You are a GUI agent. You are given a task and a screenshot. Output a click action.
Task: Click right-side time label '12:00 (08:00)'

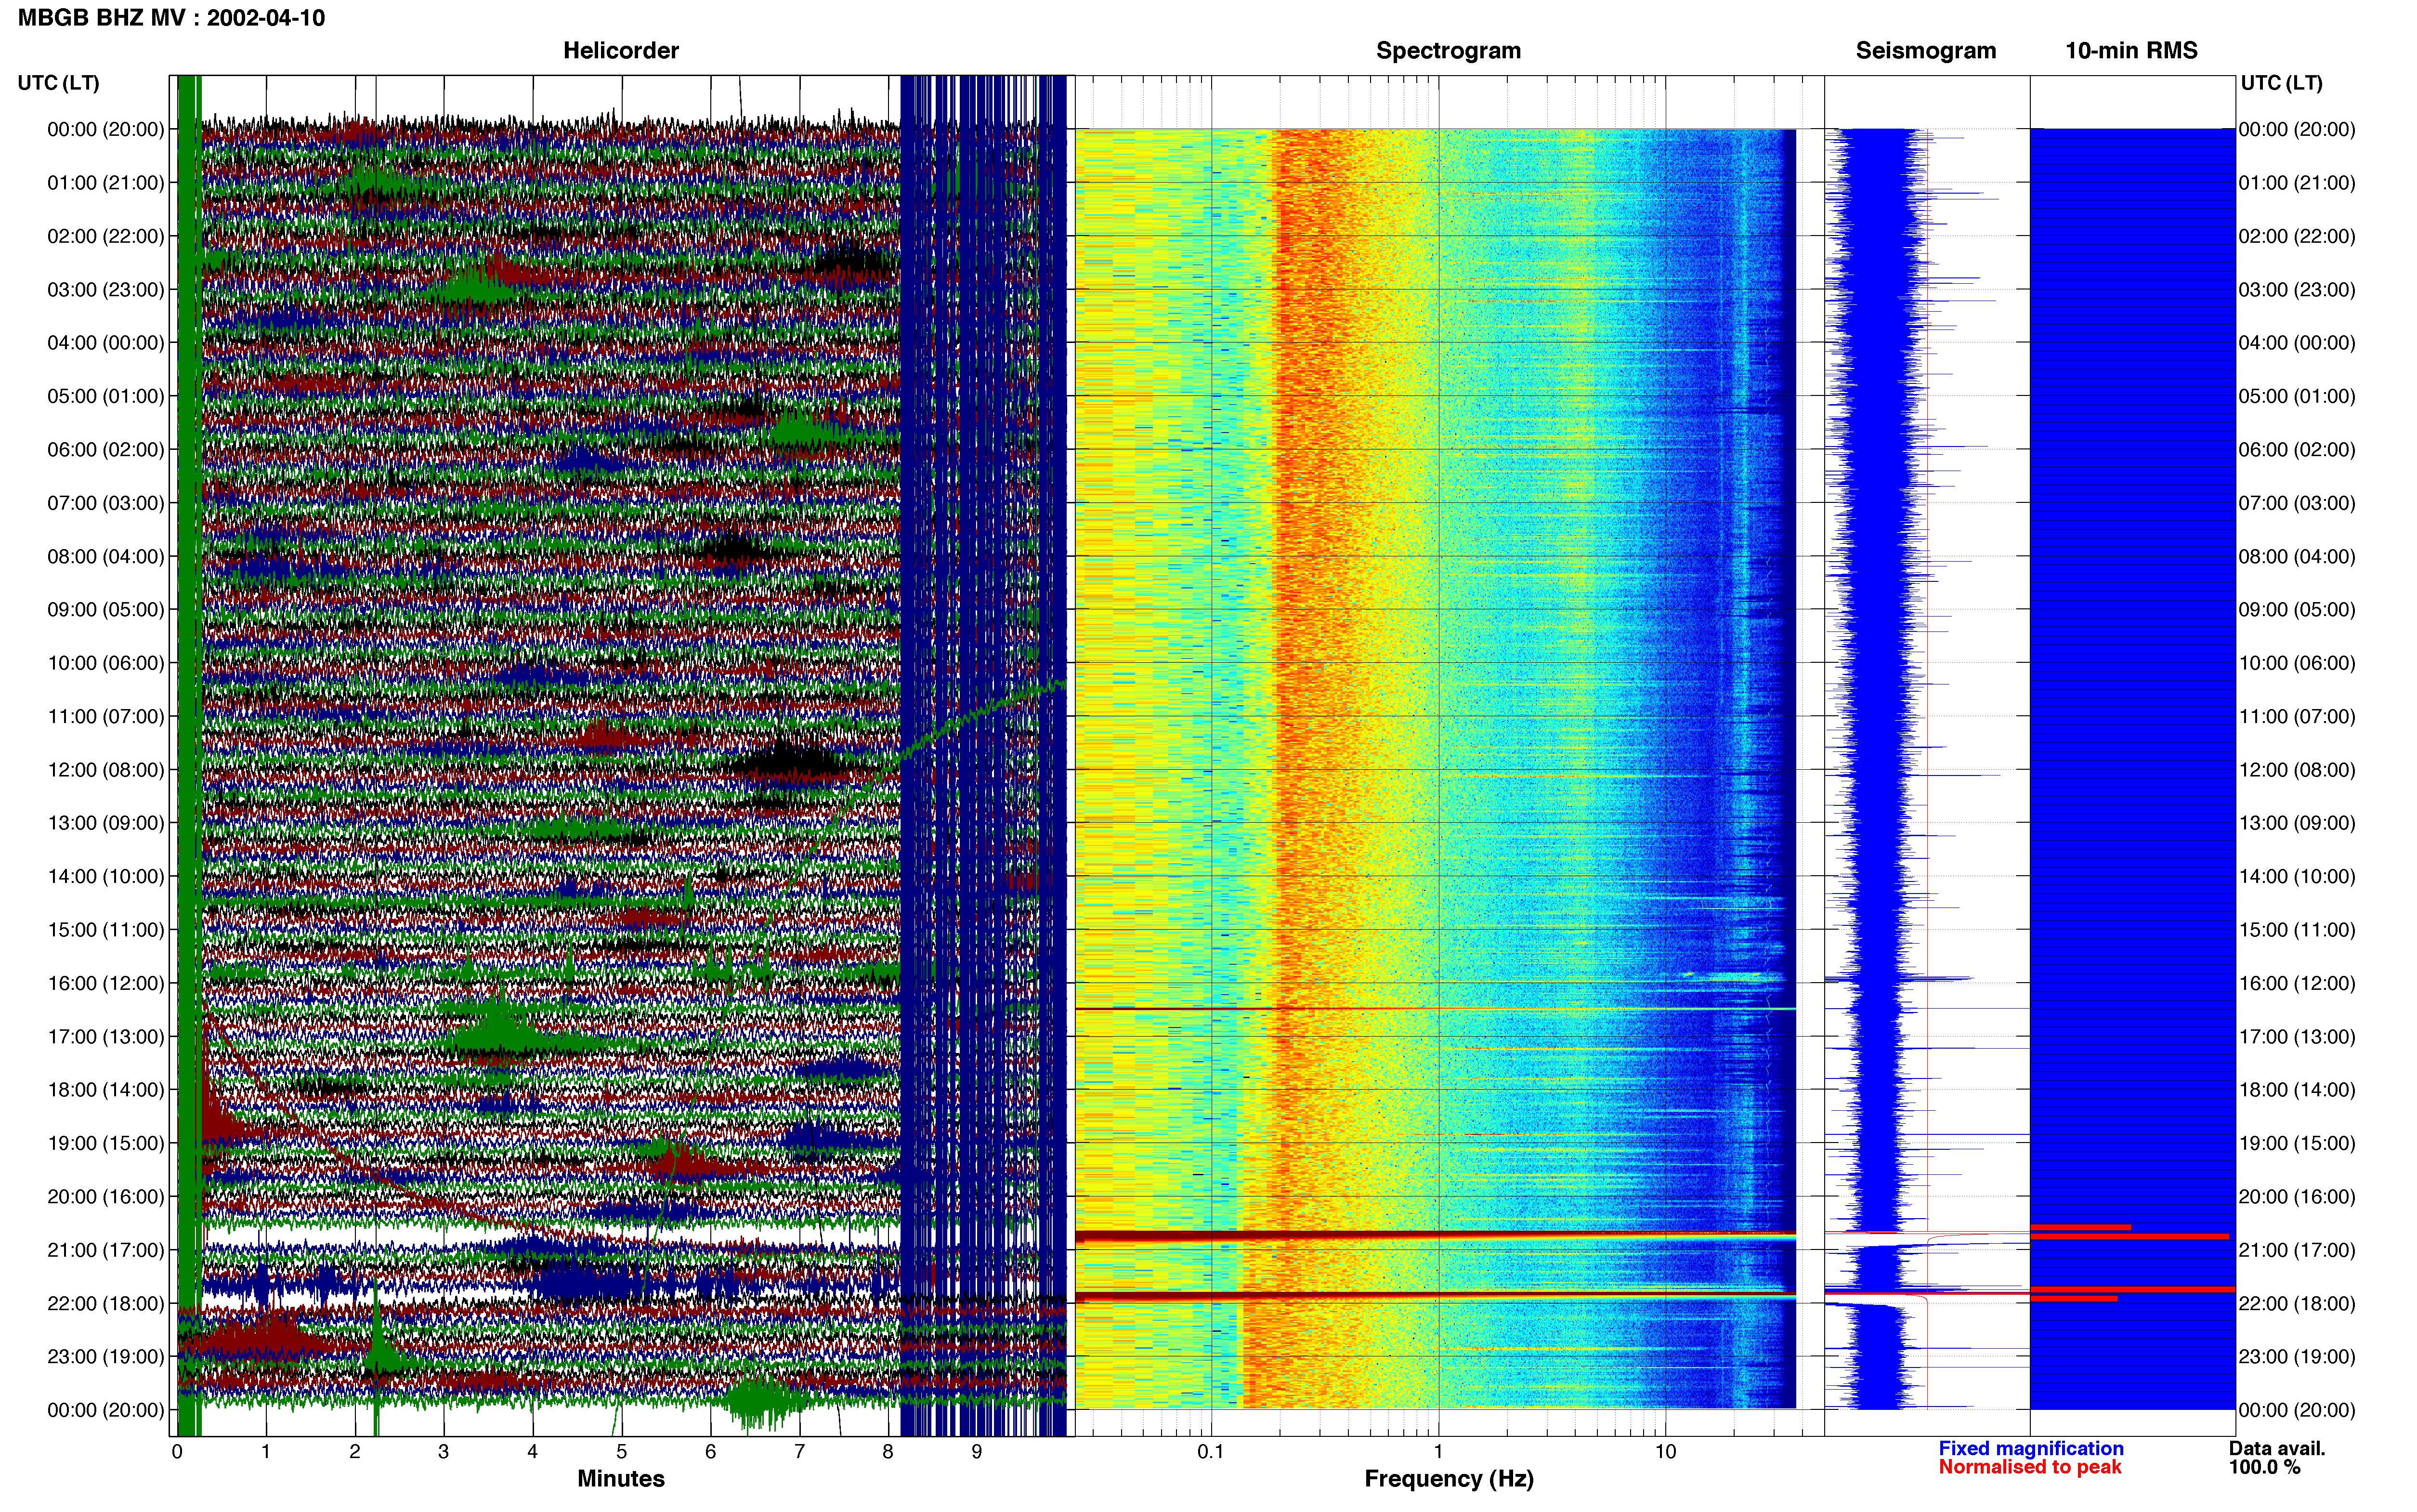2297,770
